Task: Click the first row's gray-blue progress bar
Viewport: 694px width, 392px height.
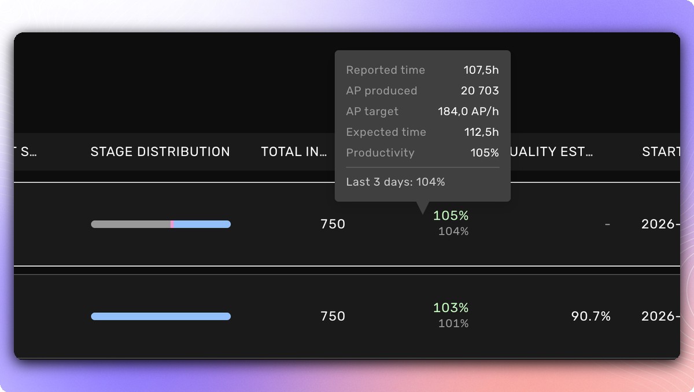Action: pos(160,224)
